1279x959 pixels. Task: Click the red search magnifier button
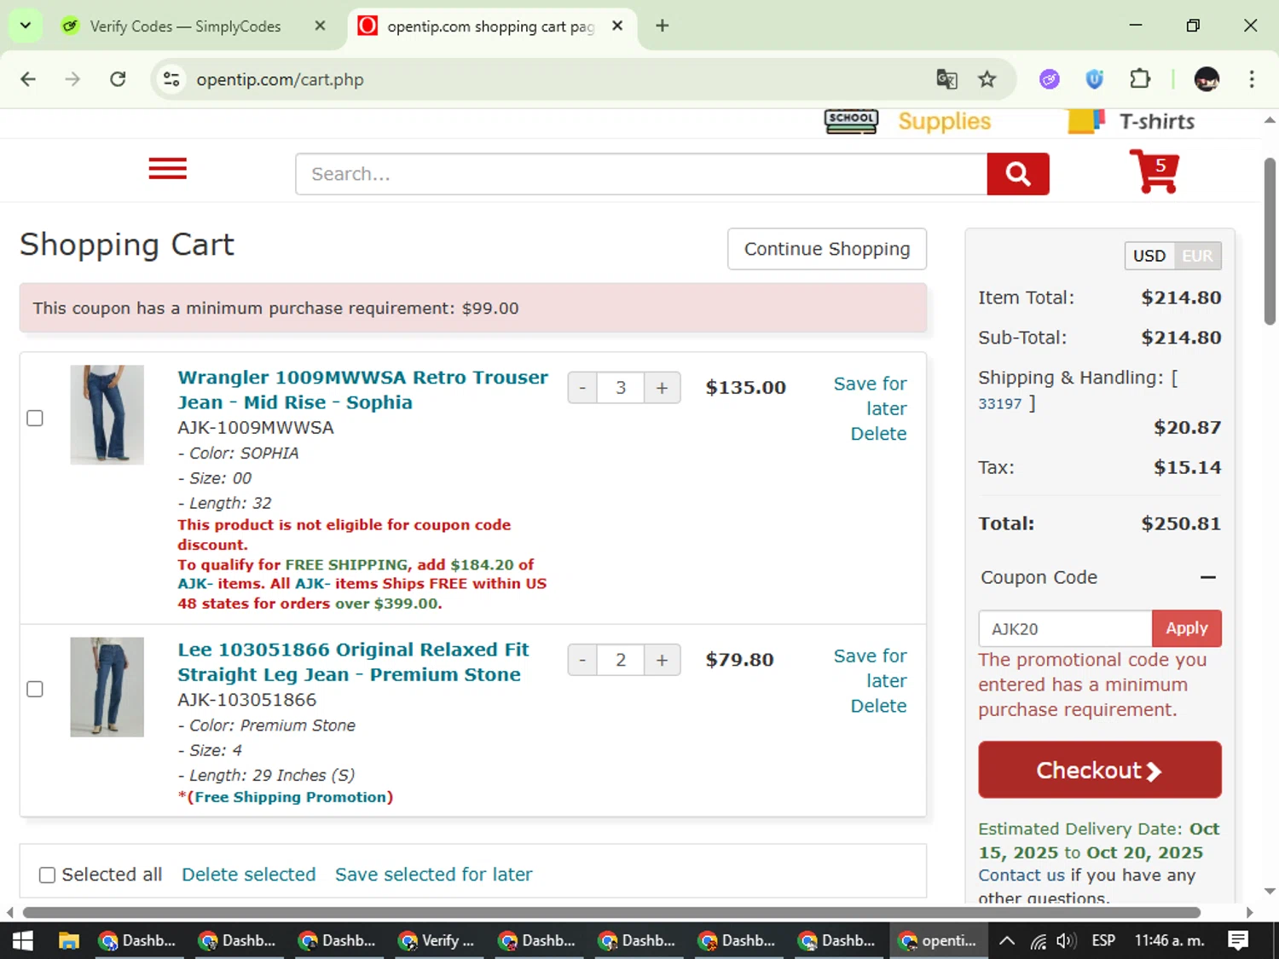(x=1018, y=174)
